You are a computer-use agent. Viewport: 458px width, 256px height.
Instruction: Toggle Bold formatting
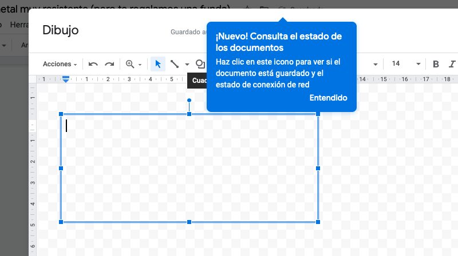tap(436, 64)
